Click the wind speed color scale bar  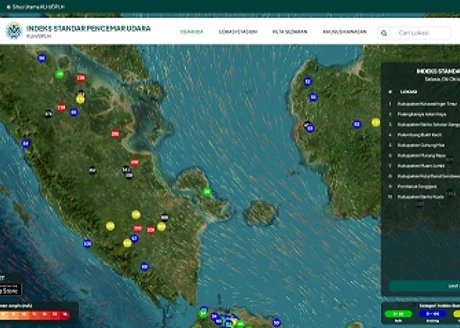[35, 315]
